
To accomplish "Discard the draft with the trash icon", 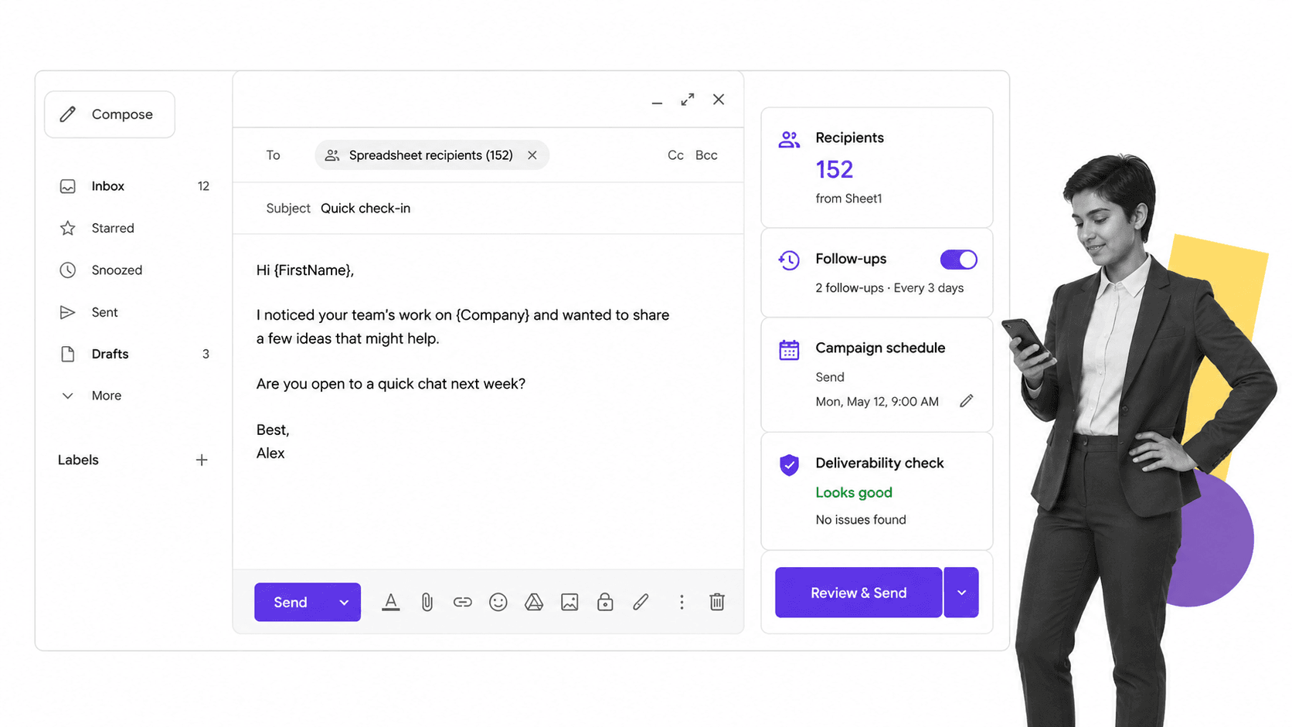I will tap(717, 602).
